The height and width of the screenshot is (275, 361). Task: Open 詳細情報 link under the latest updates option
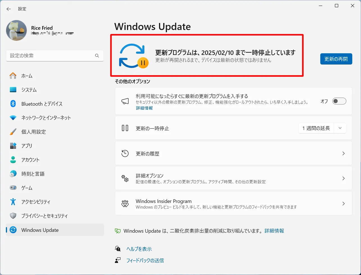144,108
